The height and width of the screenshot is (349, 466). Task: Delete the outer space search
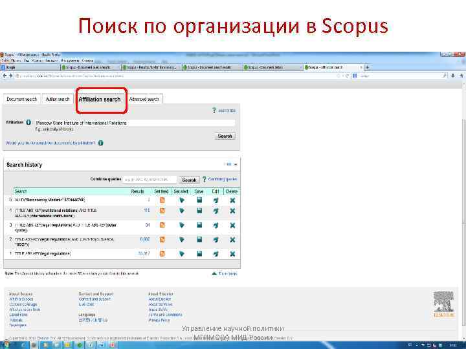pyautogui.click(x=232, y=226)
